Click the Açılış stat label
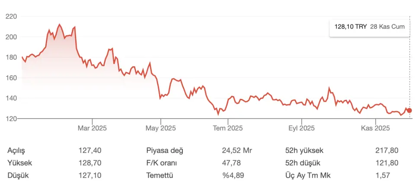Image resolution: width=415 pixels, height=191 pixels. pyautogui.click(x=16, y=150)
